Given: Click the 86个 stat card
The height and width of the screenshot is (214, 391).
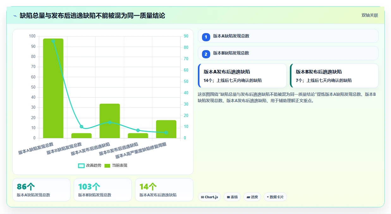Looking at the screenshot, I should pos(41,190).
